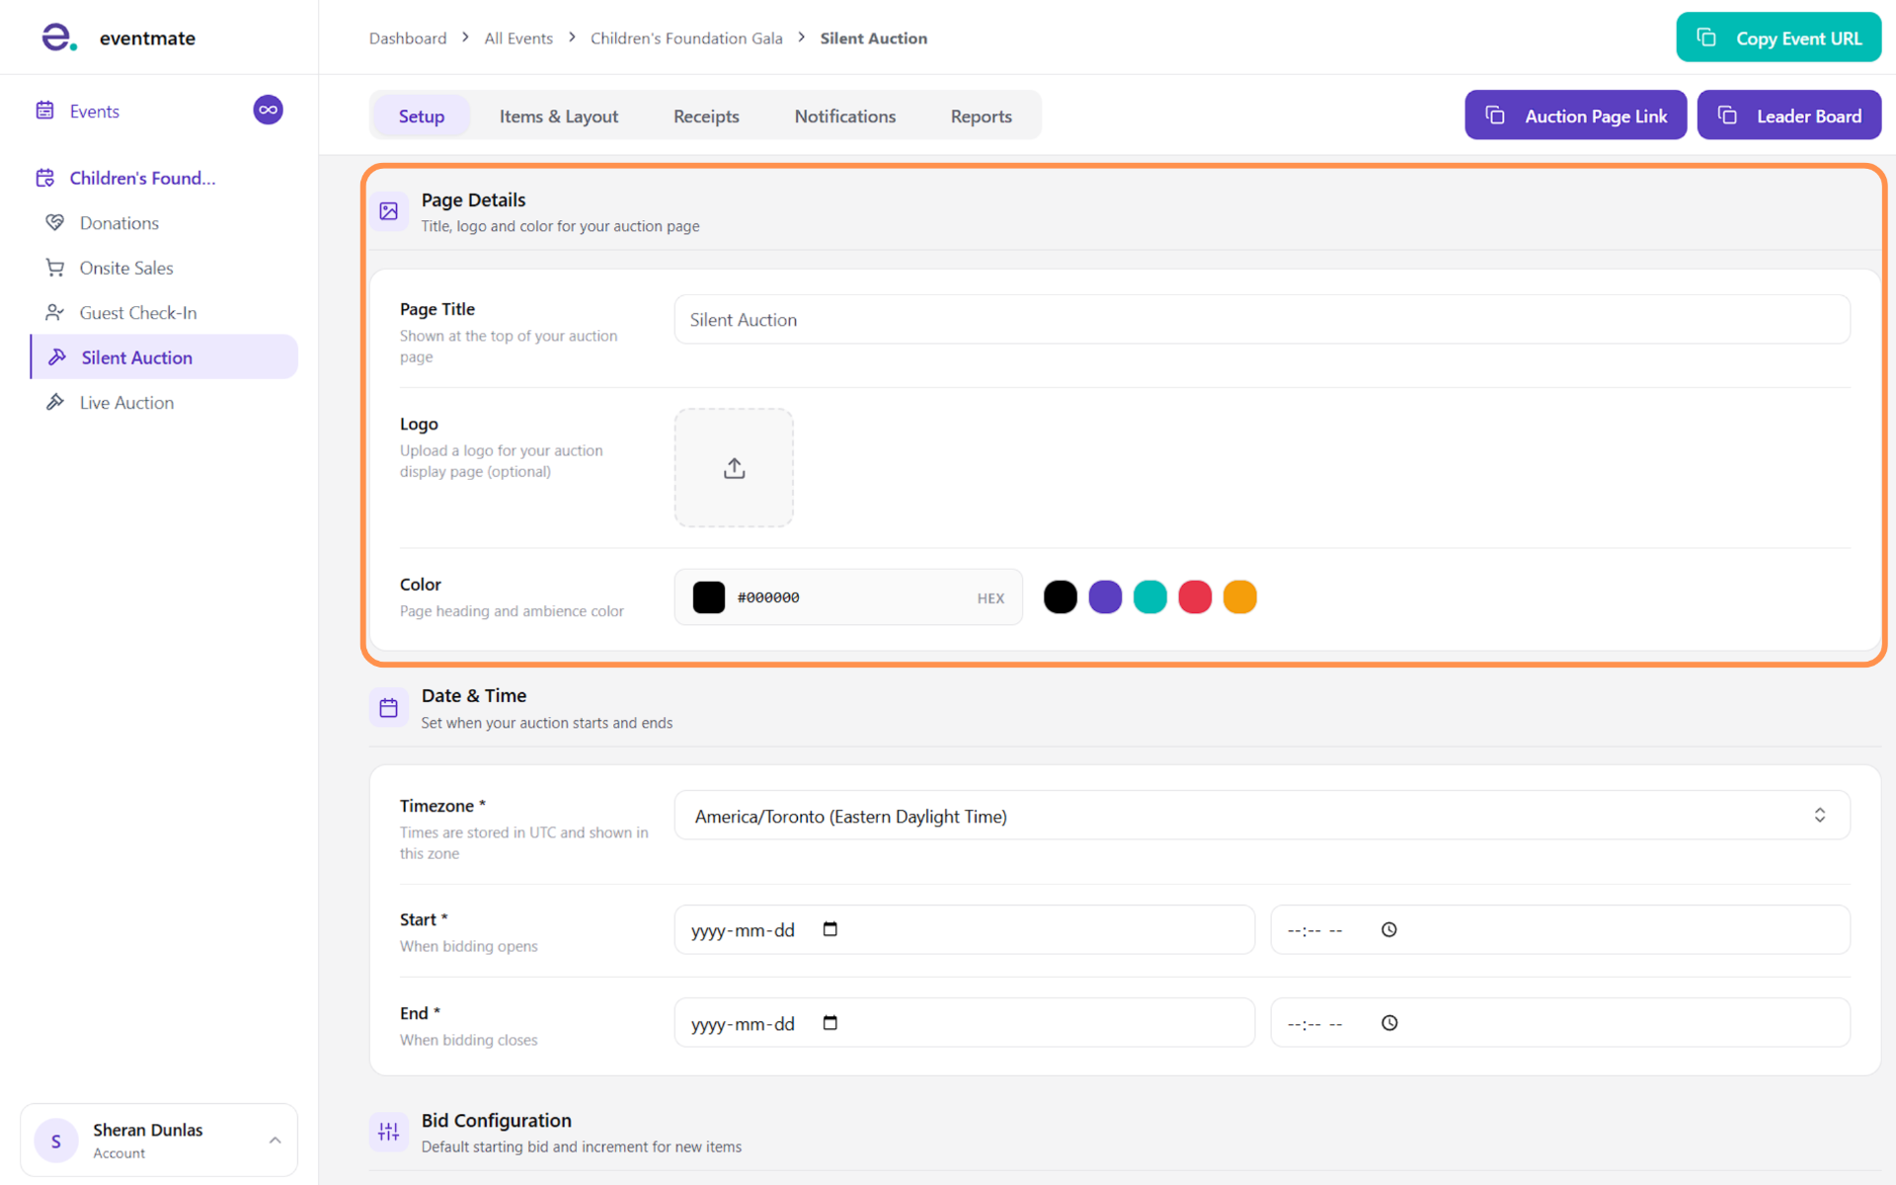Click the End date yyyy-mm-dd field
This screenshot has width=1896, height=1185.
click(964, 1023)
